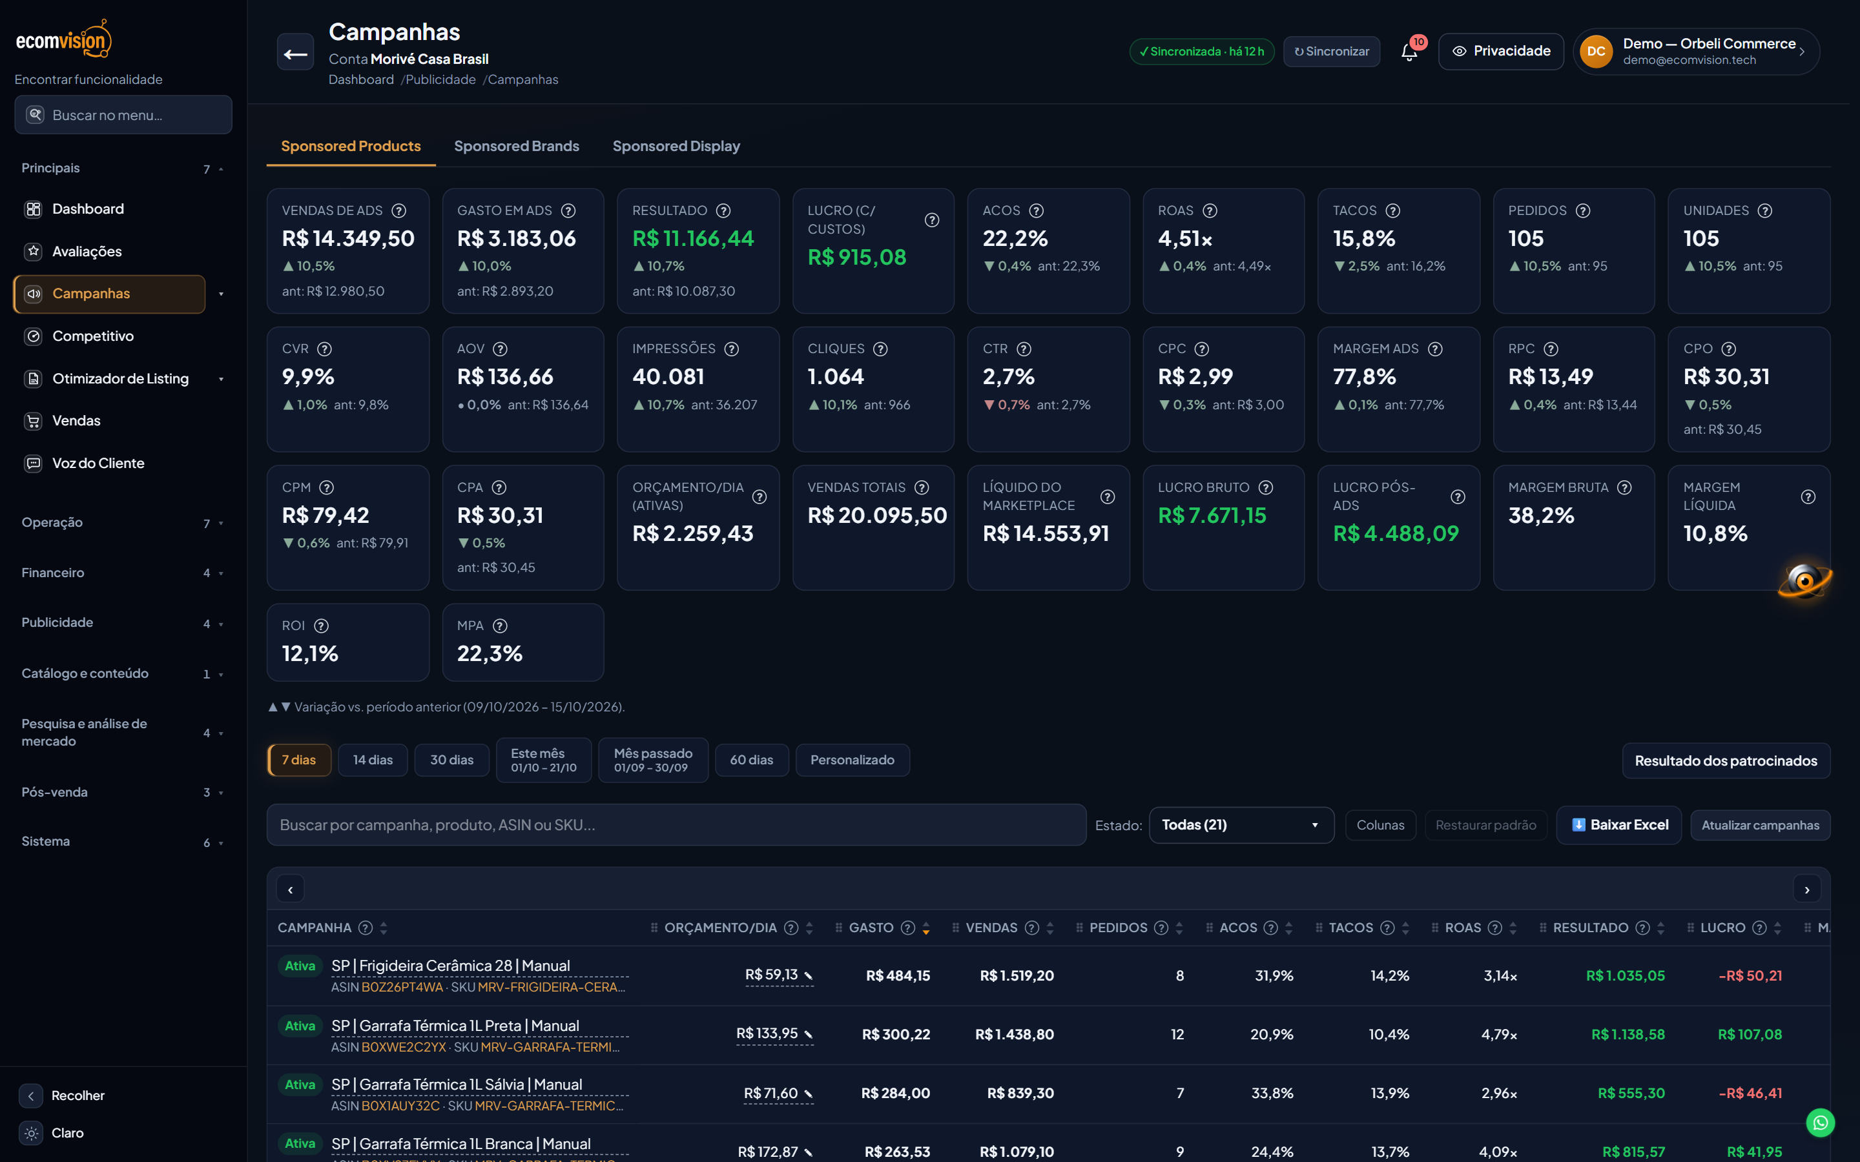Open Dashboard in the sidebar
This screenshot has height=1162, width=1860.
click(109, 209)
